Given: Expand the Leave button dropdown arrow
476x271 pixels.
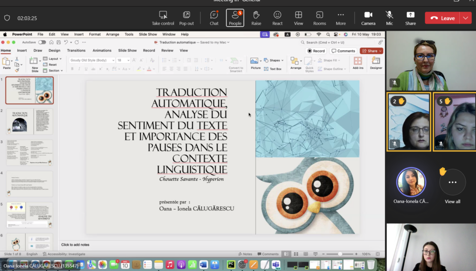Looking at the screenshot, I should [466, 18].
